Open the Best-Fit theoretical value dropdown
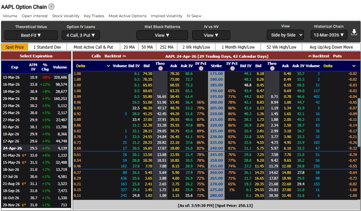The height and width of the screenshot is (211, 361). (31, 35)
